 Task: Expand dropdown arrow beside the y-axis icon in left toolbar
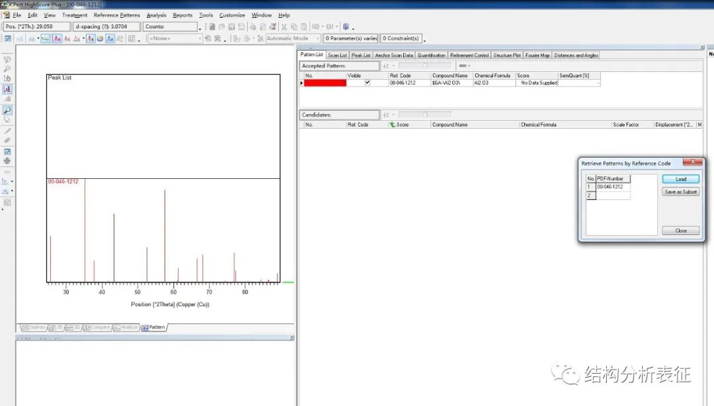click(12, 182)
